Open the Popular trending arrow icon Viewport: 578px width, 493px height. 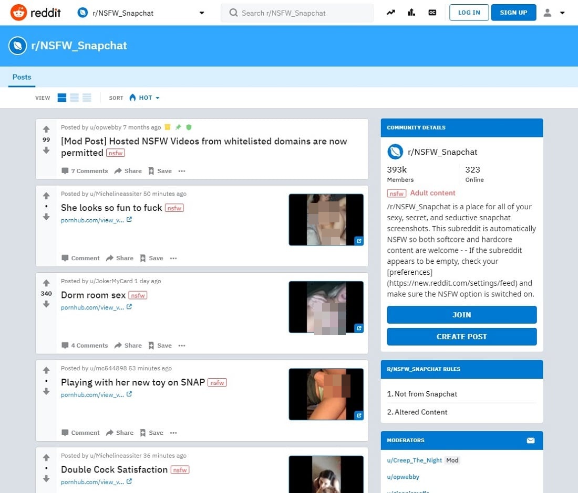390,13
